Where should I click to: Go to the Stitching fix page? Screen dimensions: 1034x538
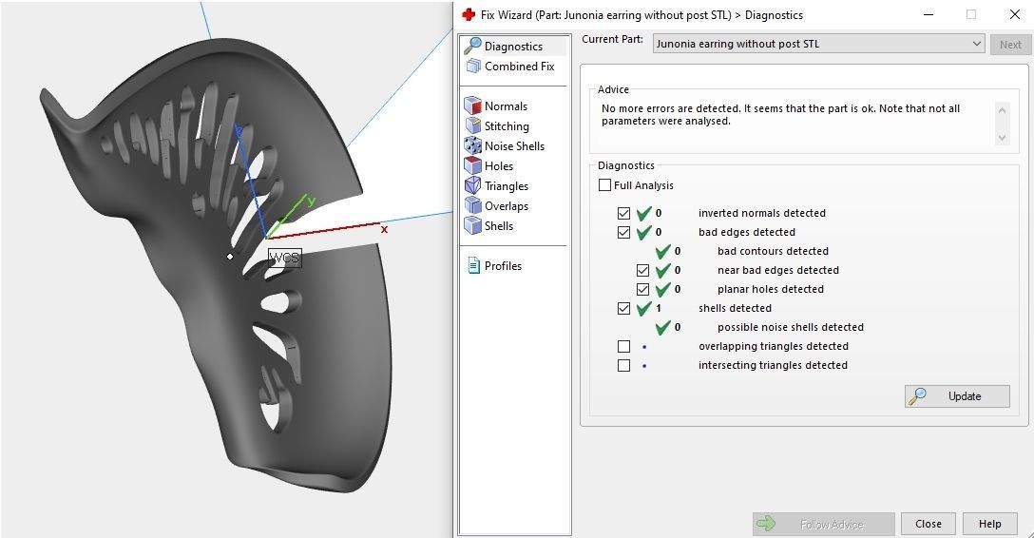click(507, 125)
